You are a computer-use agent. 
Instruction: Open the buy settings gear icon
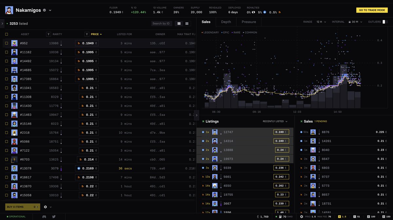(x=46, y=207)
